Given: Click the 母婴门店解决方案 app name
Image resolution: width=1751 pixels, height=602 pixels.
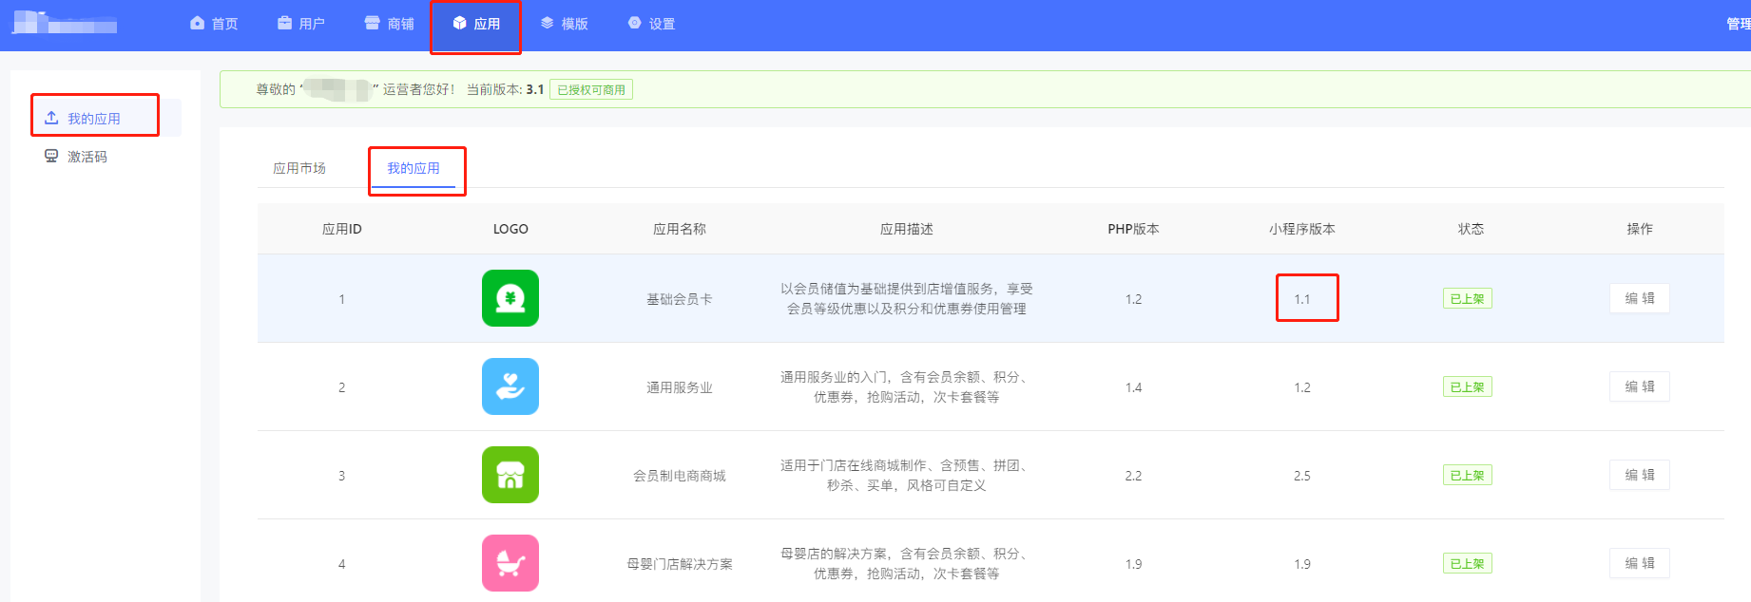Looking at the screenshot, I should click(680, 564).
